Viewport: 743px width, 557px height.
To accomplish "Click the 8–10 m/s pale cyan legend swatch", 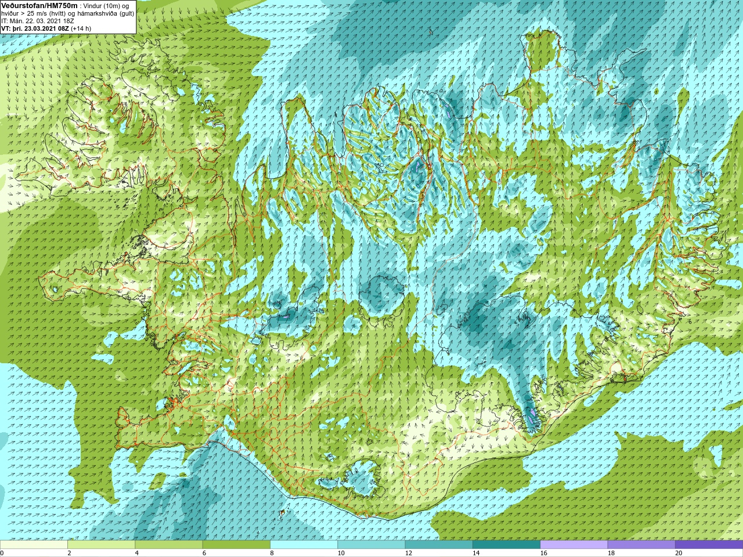I will tap(304, 545).
